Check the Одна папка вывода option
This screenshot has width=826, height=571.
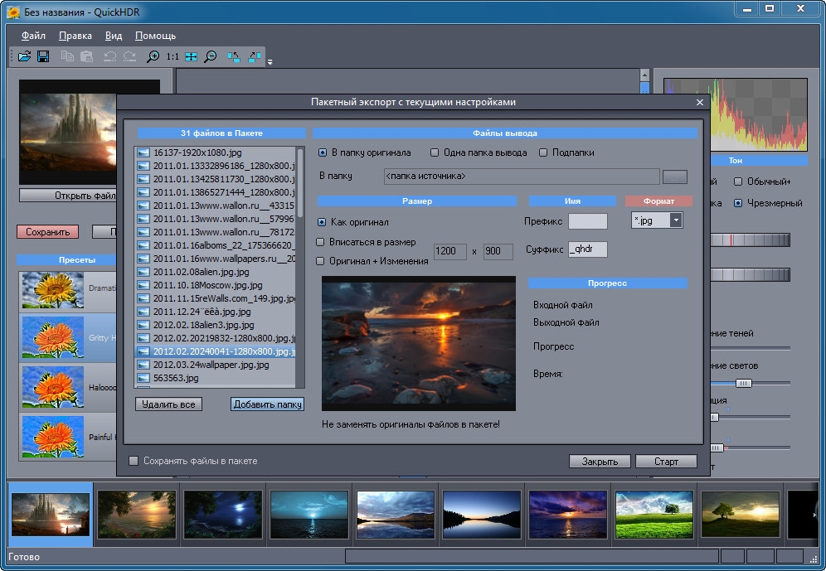(x=435, y=152)
